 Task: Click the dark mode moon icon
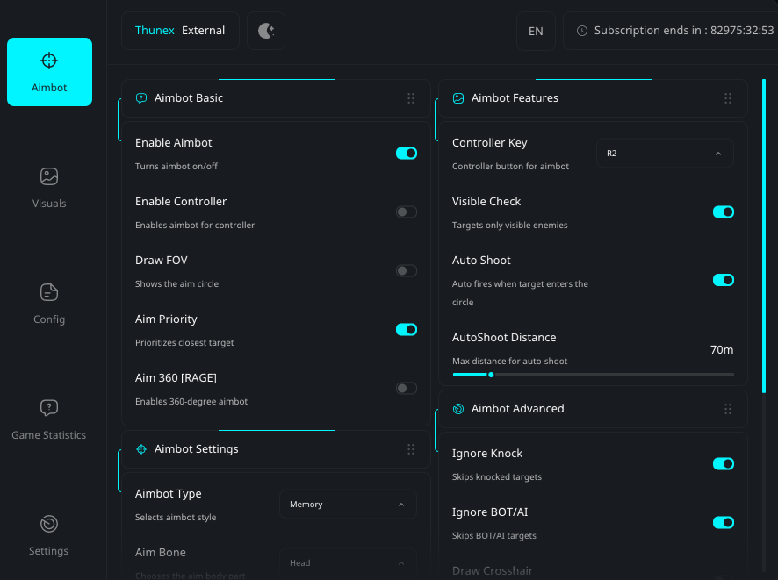(x=265, y=29)
